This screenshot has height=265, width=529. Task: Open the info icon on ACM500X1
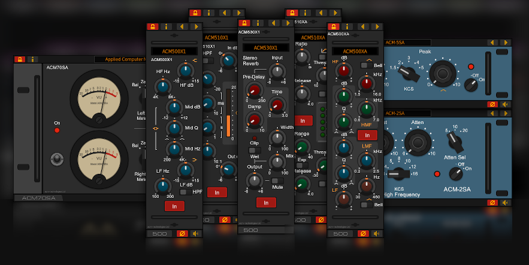click(x=166, y=27)
